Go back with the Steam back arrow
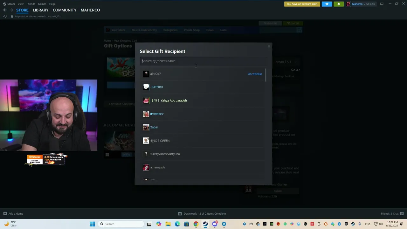The width and height of the screenshot is (407, 229). click(x=5, y=10)
